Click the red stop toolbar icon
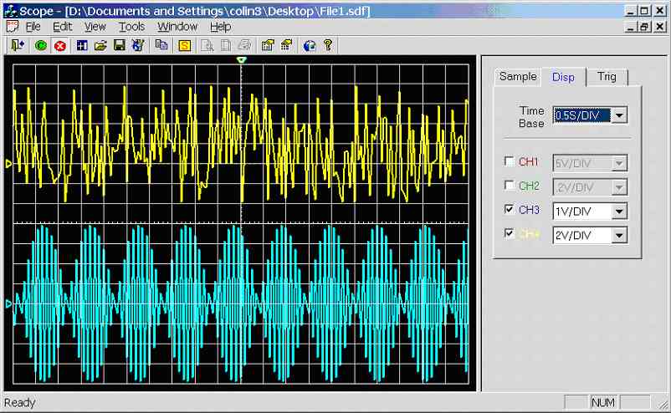The width and height of the screenshot is (671, 413). 59,45
